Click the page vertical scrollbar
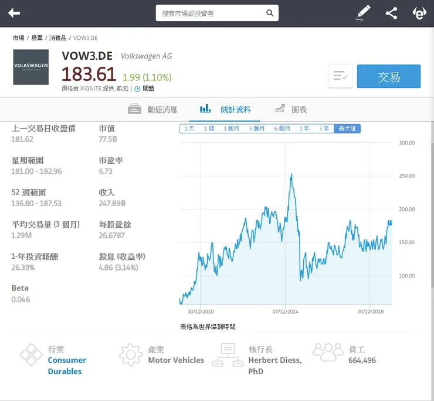 coord(432,215)
